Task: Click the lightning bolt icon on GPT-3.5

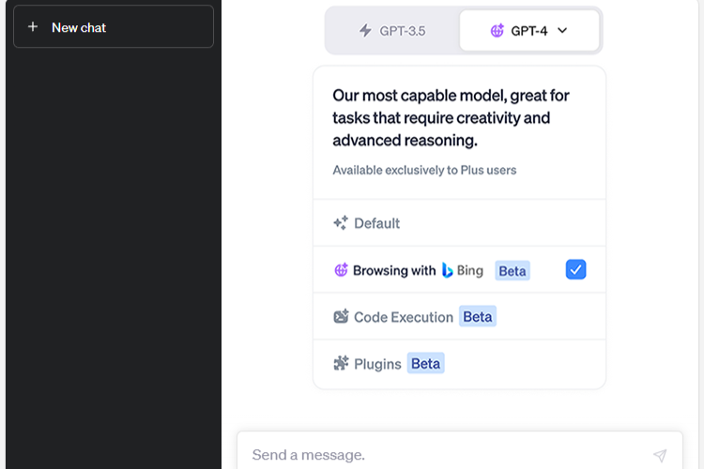Action: pos(366,31)
